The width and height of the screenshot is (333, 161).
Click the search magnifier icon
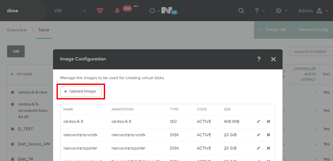pyautogui.click(x=241, y=11)
